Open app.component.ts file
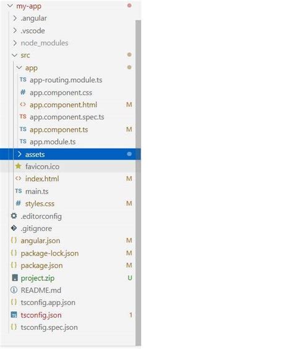The height and width of the screenshot is (349, 293). [x=59, y=130]
